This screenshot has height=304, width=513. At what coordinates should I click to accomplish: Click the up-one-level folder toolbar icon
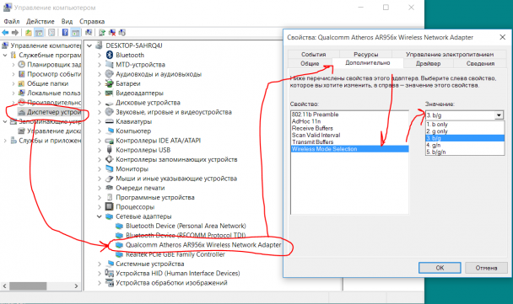(x=29, y=32)
